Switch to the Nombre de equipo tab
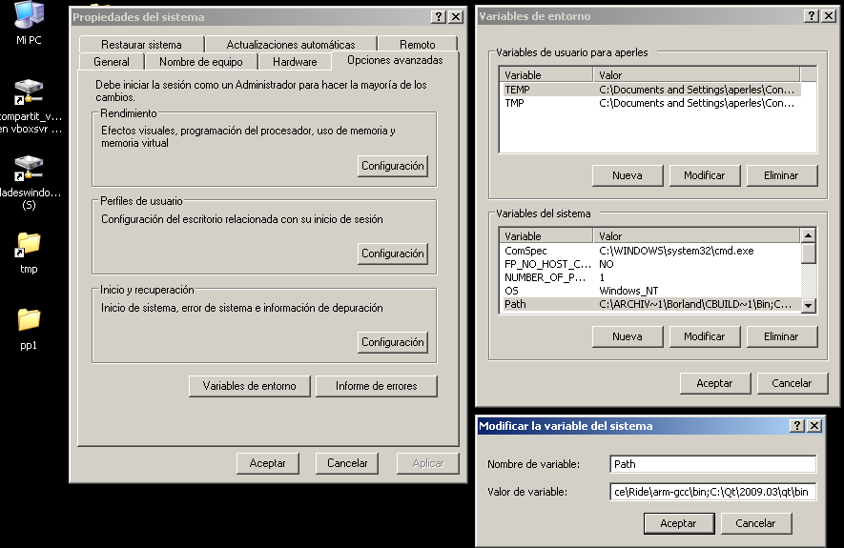Viewport: 844px width, 548px height. (x=201, y=62)
